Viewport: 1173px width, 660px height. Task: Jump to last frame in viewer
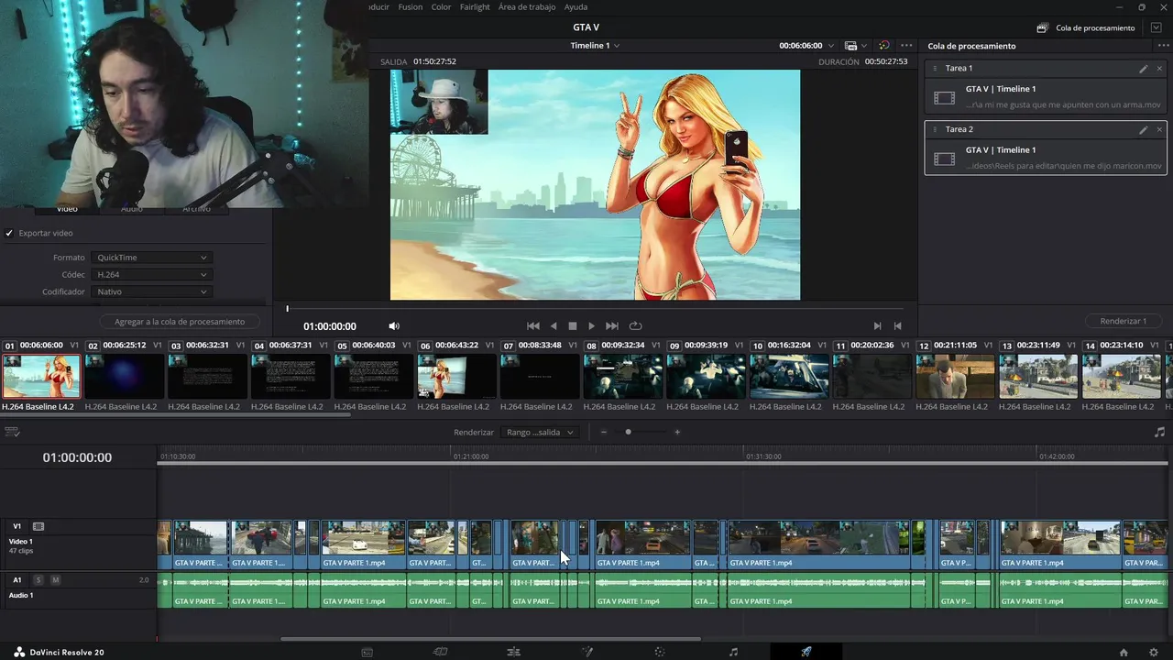coord(612,325)
